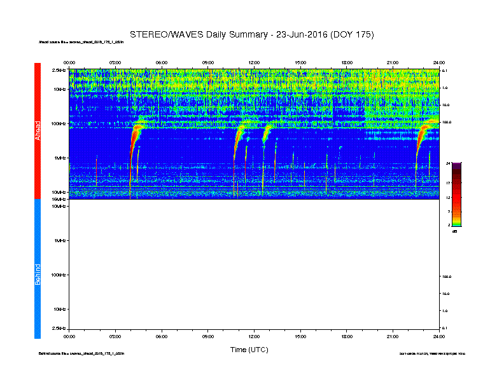The image size is (504, 389).
Task: Click the 24:00 label on top axis
Action: 438,62
